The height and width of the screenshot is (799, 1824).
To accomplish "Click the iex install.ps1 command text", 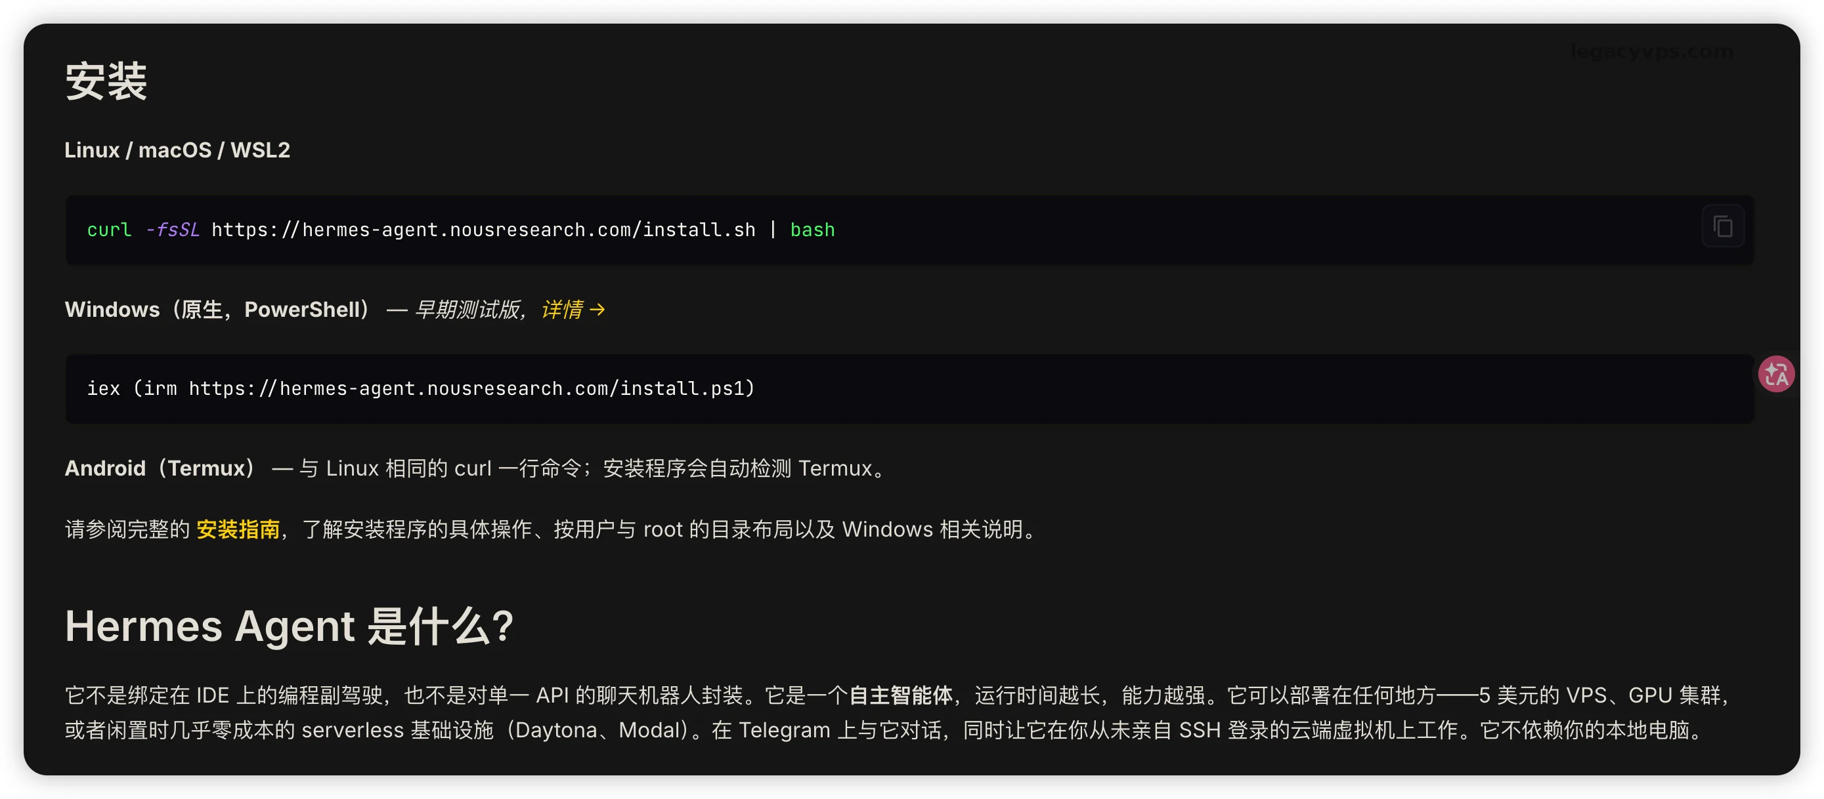I will [x=422, y=388].
